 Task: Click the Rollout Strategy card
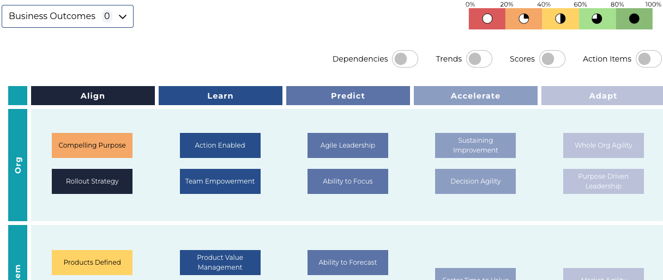coord(92,181)
